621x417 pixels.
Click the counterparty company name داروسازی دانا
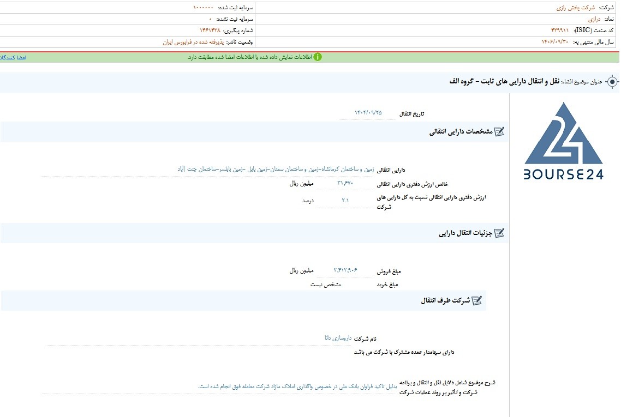[x=338, y=338]
